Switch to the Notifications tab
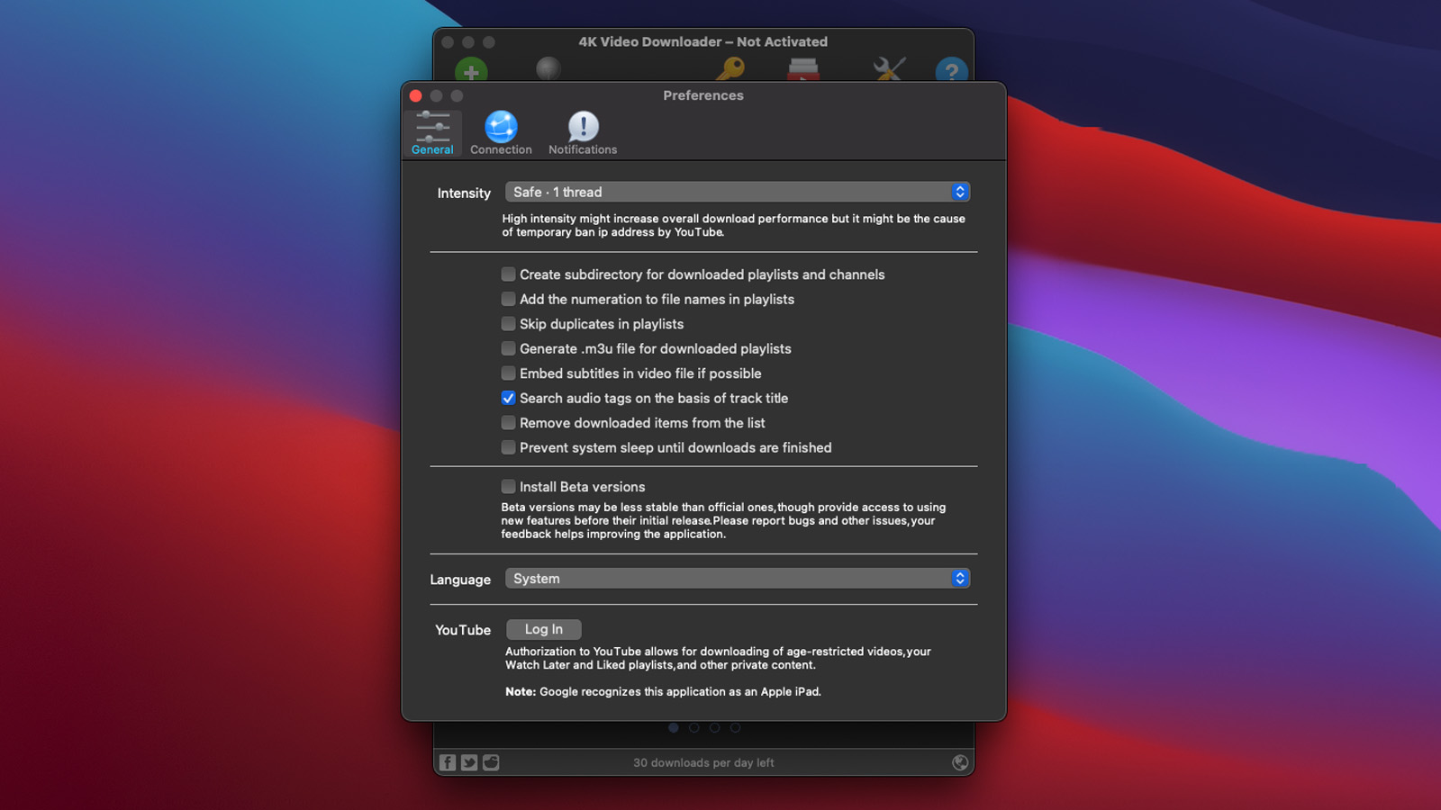Screen dimensions: 1441x810 (583, 133)
